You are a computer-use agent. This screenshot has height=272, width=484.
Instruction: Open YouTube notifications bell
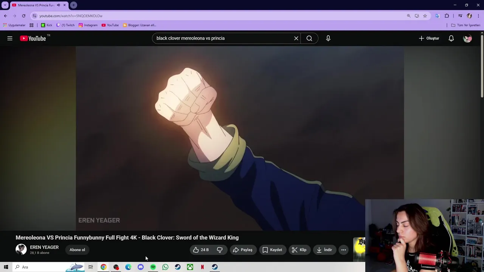pyautogui.click(x=451, y=38)
